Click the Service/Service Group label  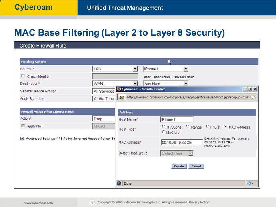click(x=38, y=91)
